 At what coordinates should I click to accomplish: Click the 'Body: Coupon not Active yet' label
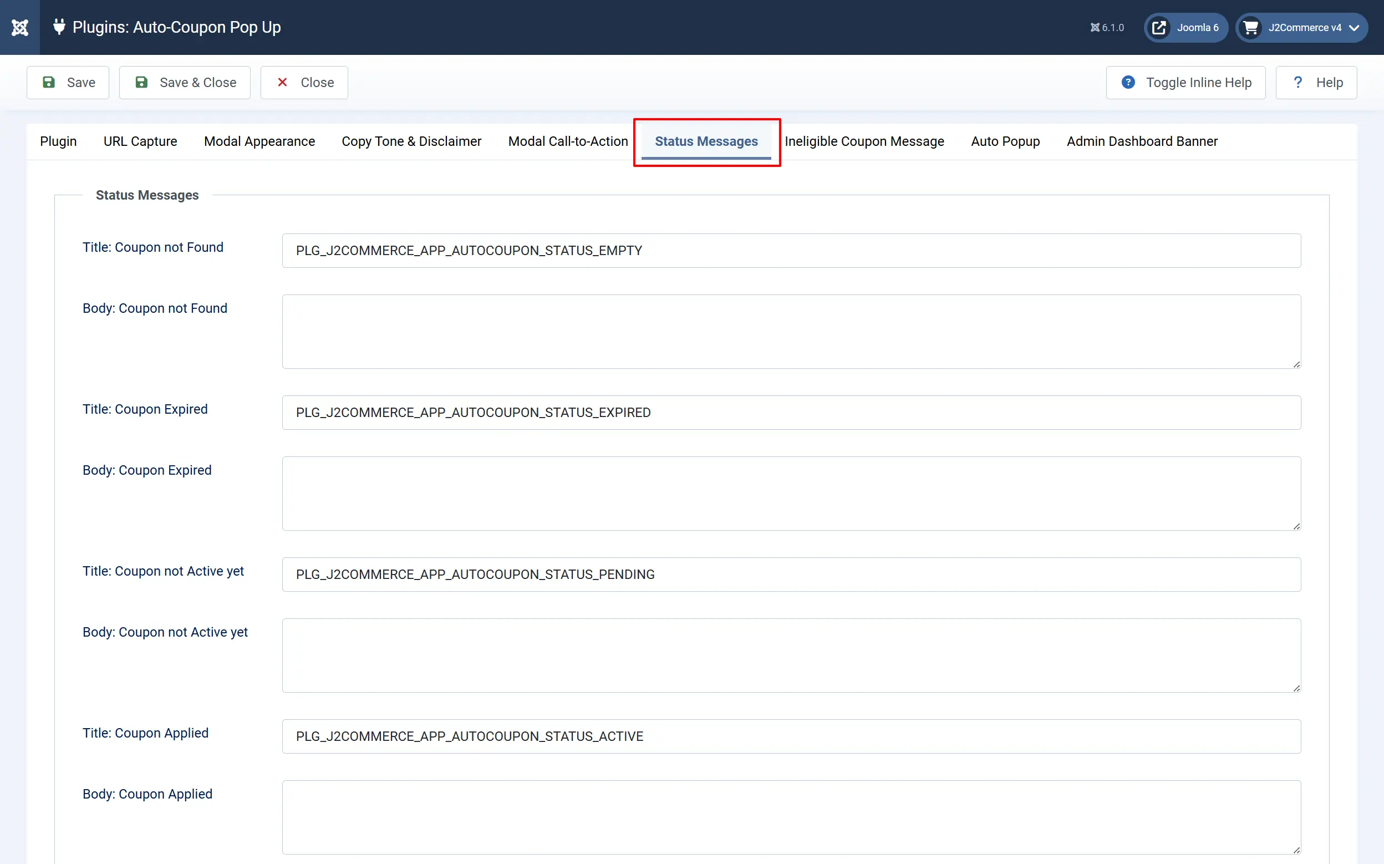point(165,632)
